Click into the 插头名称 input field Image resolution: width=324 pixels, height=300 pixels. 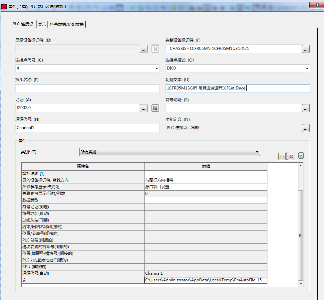coord(87,88)
